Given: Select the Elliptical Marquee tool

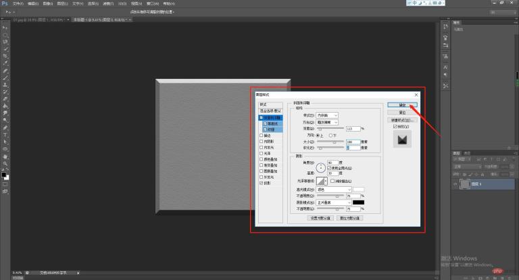Looking at the screenshot, I should (5, 34).
